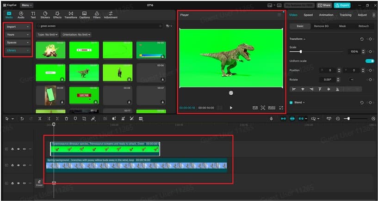Expand the Yours section in sidebar
This screenshot has height=201, width=378.
pos(18,35)
